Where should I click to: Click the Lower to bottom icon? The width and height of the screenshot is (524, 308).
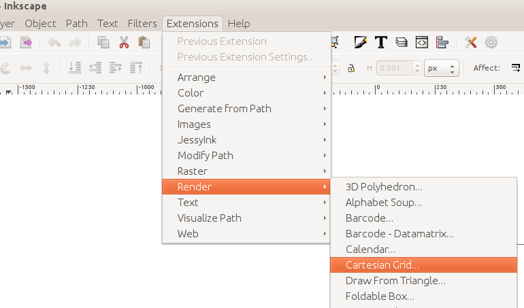[x=75, y=68]
